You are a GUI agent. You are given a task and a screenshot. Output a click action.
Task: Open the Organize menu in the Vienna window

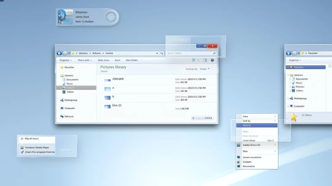coord(66,60)
